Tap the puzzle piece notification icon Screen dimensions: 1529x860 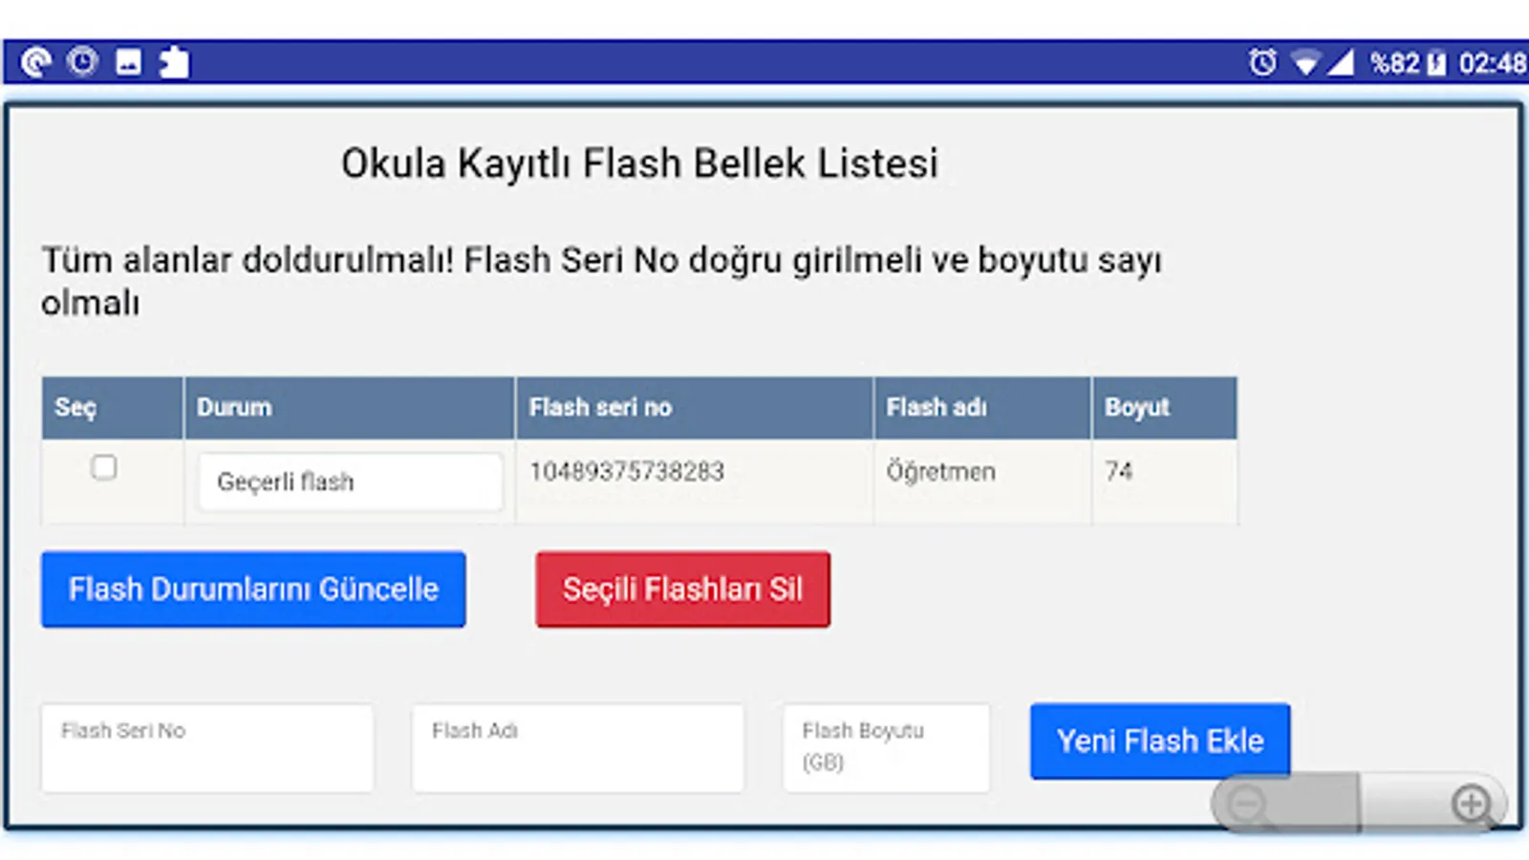point(174,62)
